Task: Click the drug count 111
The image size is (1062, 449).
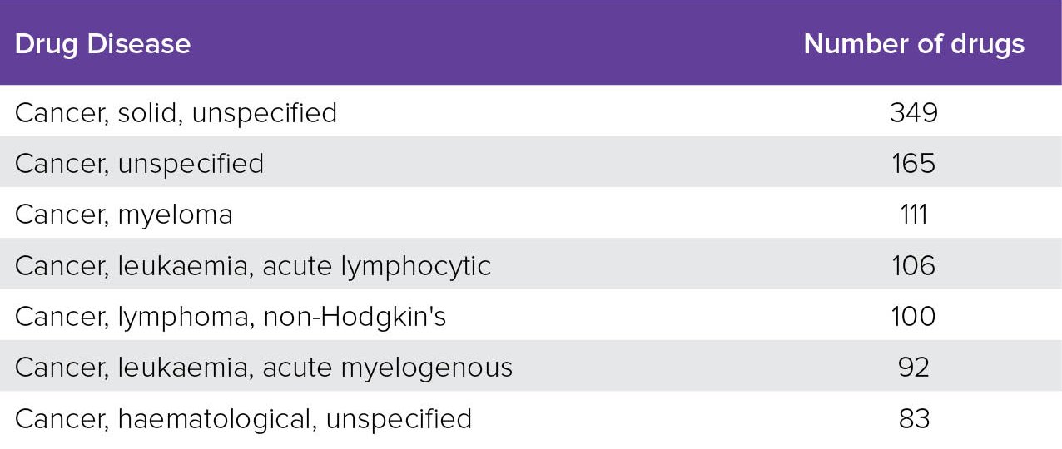Action: (913, 215)
